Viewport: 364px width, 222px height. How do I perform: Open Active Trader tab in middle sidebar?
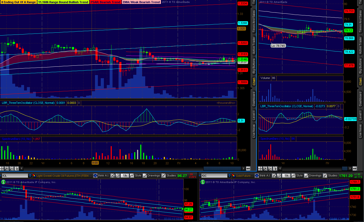click(254, 45)
